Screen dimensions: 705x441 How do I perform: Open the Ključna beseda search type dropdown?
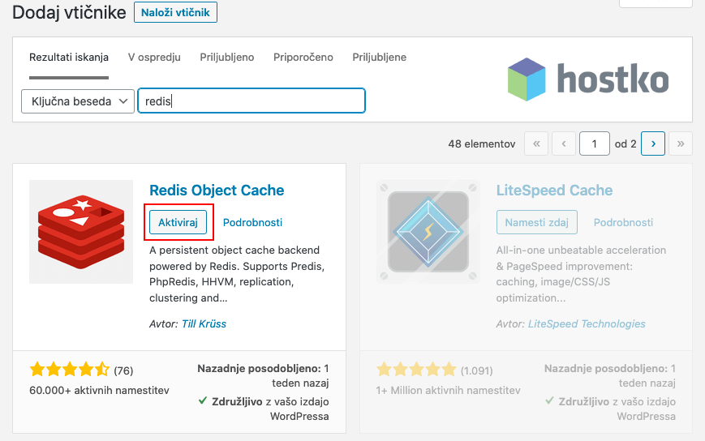click(x=78, y=101)
